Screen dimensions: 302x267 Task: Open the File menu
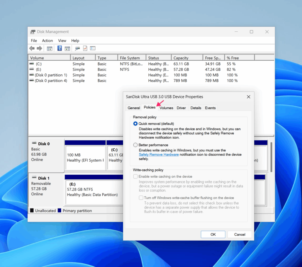click(34, 41)
